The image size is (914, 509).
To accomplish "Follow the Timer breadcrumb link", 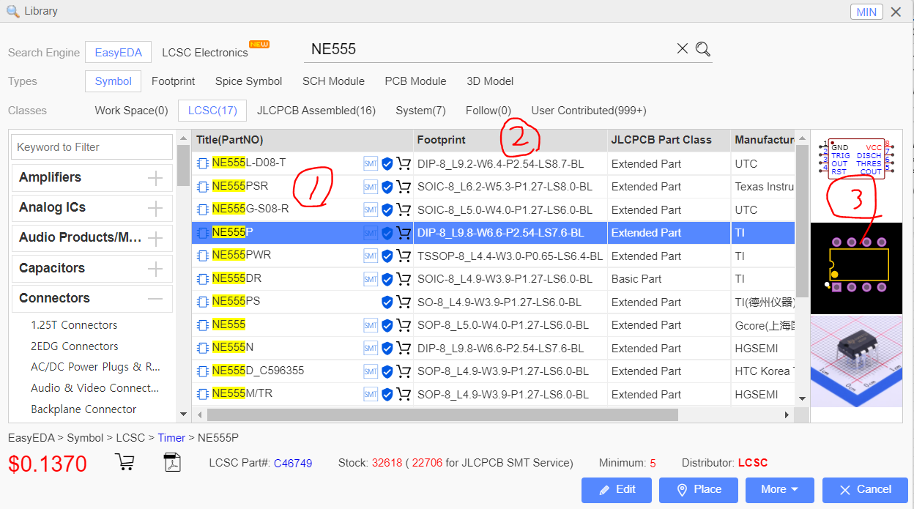I will tap(171, 438).
